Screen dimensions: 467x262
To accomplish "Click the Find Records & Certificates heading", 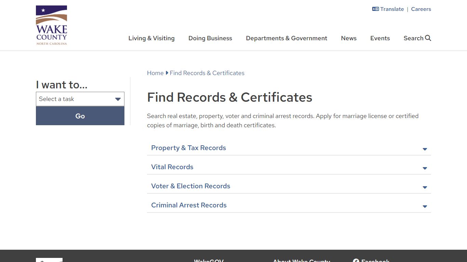I will point(230,97).
